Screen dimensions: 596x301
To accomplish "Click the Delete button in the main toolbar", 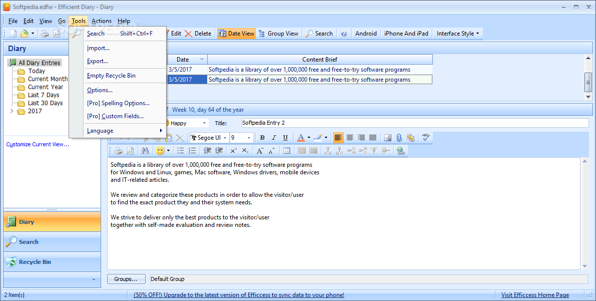I will (x=198, y=34).
